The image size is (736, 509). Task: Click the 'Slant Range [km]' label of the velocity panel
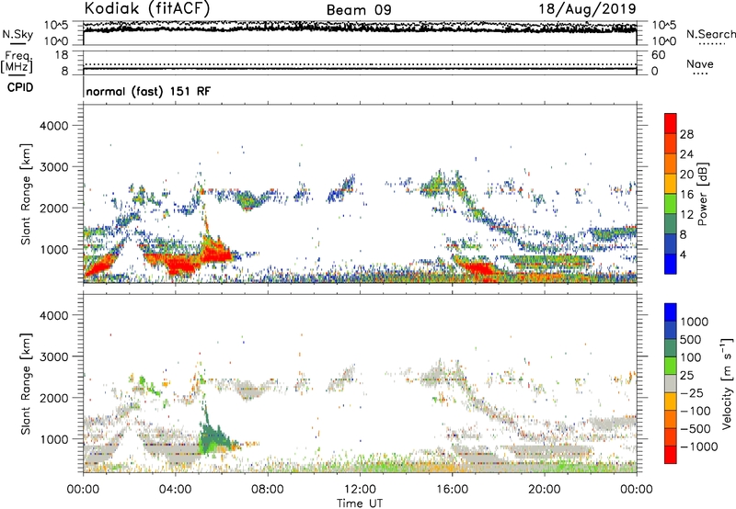[26, 383]
